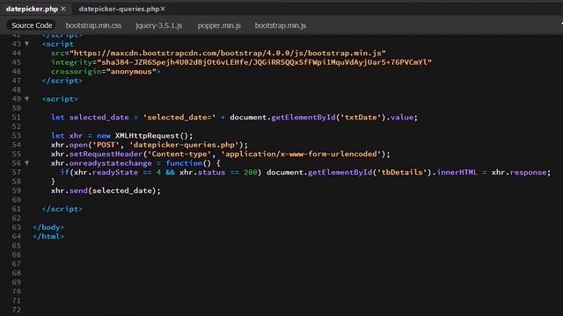Image resolution: width=563 pixels, height=316 pixels.
Task: Click the 'txtDate' string on line 51
Action: 361,117
